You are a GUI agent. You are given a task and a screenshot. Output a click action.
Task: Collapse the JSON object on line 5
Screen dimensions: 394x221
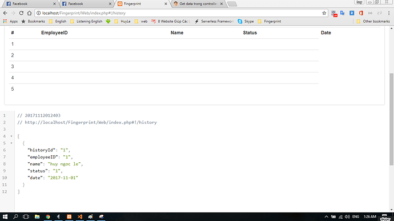(x=11, y=143)
